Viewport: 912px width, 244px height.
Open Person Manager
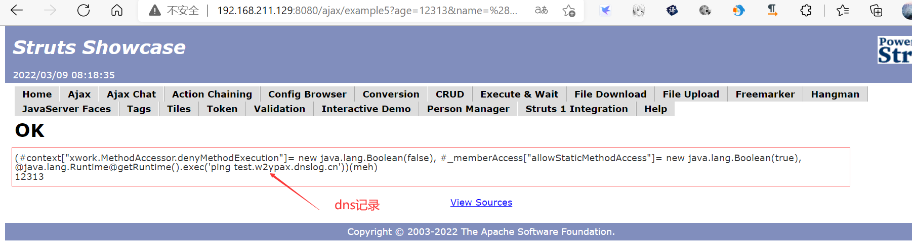(x=468, y=109)
